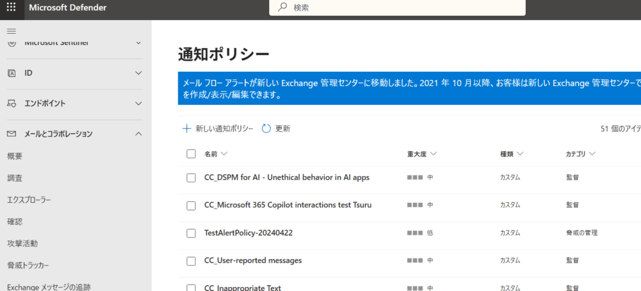Image resolution: width=641 pixels, height=291 pixels.
Task: Open the CC_Microsoft 365 Copilot interactions policy
Action: click(x=288, y=205)
